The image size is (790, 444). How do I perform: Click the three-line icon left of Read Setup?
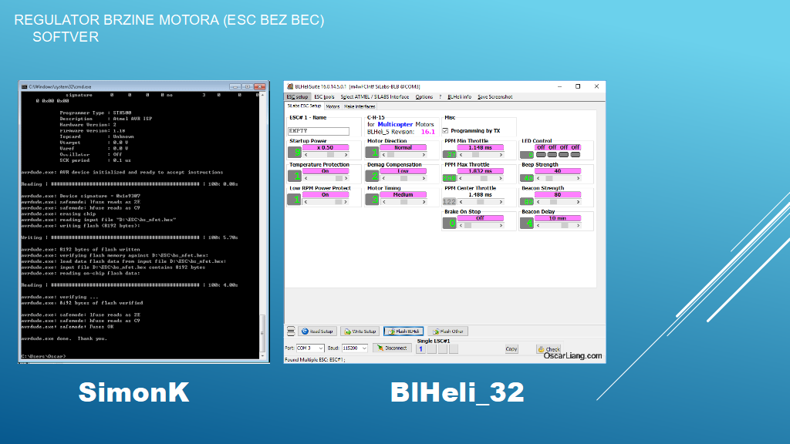tap(290, 331)
